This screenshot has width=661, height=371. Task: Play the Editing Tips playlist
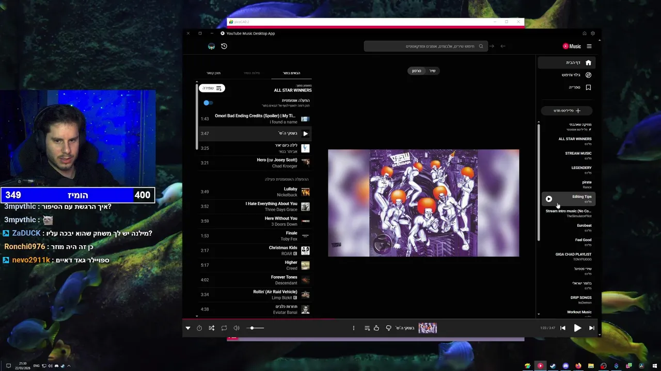click(x=549, y=199)
